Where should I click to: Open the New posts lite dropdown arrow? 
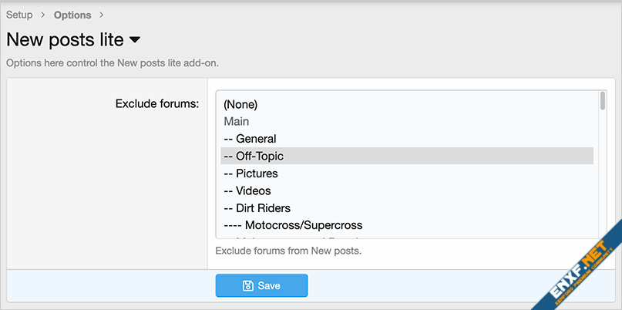click(x=134, y=39)
